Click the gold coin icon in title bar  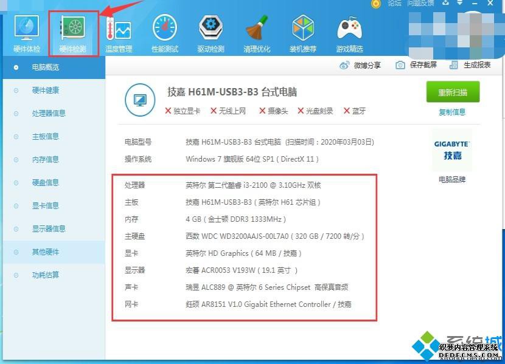click(376, 4)
